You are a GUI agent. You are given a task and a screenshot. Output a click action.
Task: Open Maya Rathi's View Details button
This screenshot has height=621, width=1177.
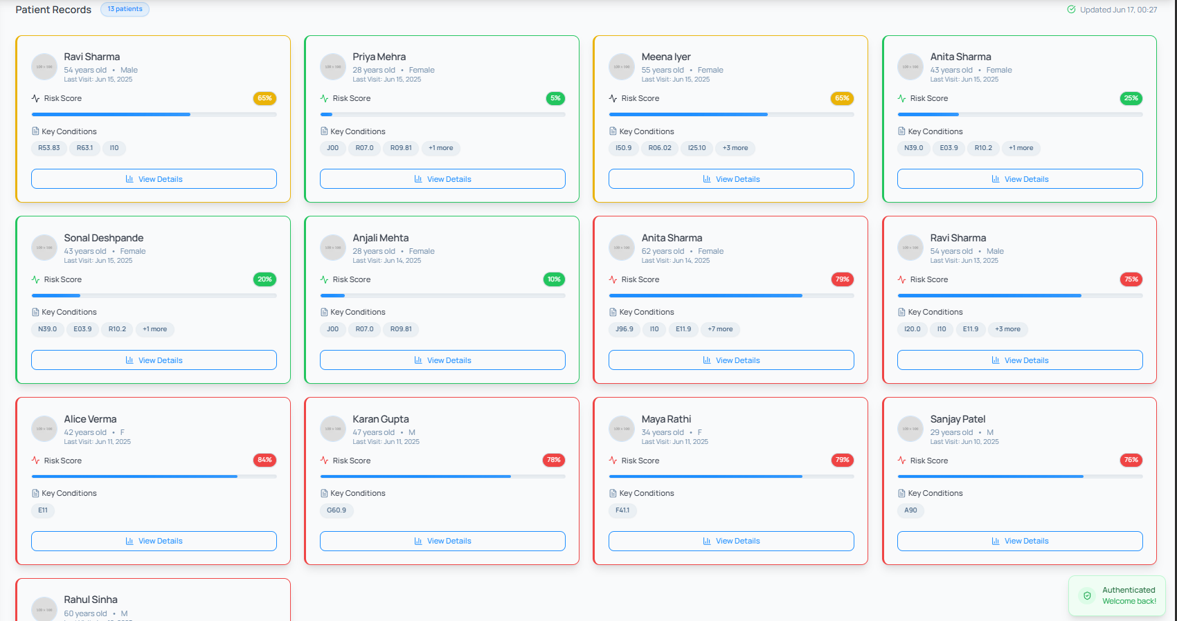click(731, 541)
